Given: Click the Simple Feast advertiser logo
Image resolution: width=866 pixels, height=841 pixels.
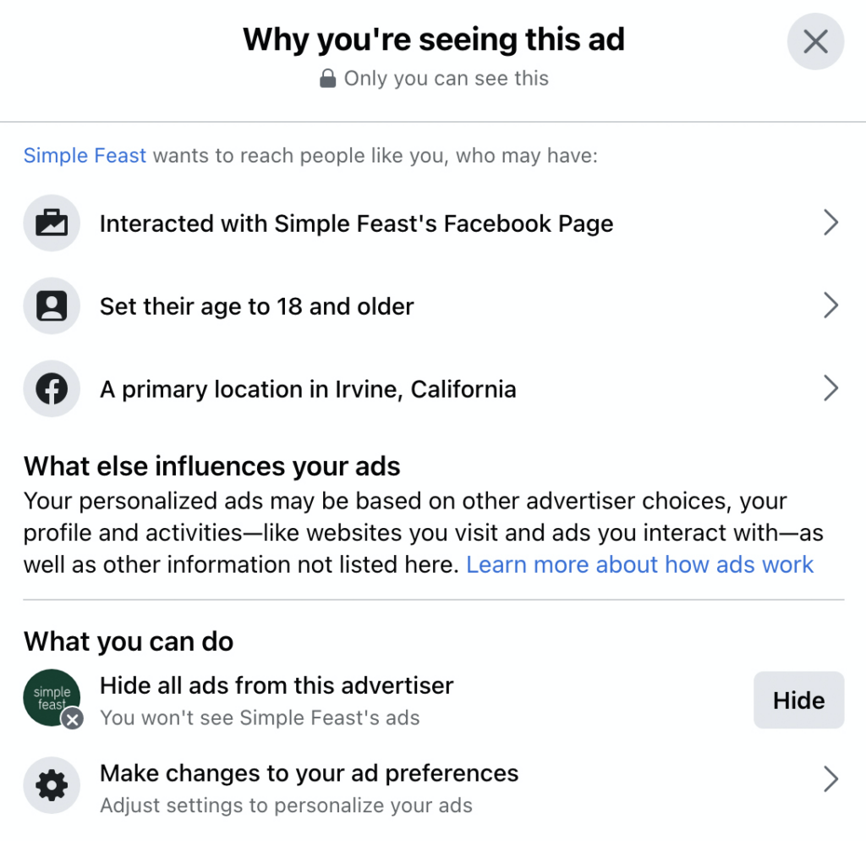Looking at the screenshot, I should 51,698.
